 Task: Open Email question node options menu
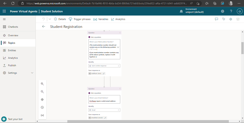(120, 89)
